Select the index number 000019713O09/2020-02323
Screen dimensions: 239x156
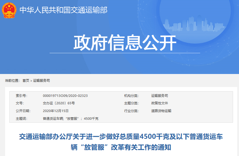click(65, 96)
